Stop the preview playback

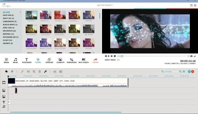tap(115, 56)
